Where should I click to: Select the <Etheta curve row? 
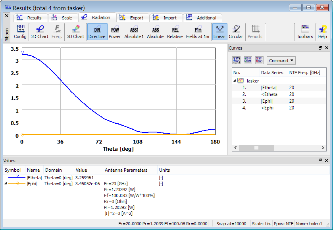269,94
